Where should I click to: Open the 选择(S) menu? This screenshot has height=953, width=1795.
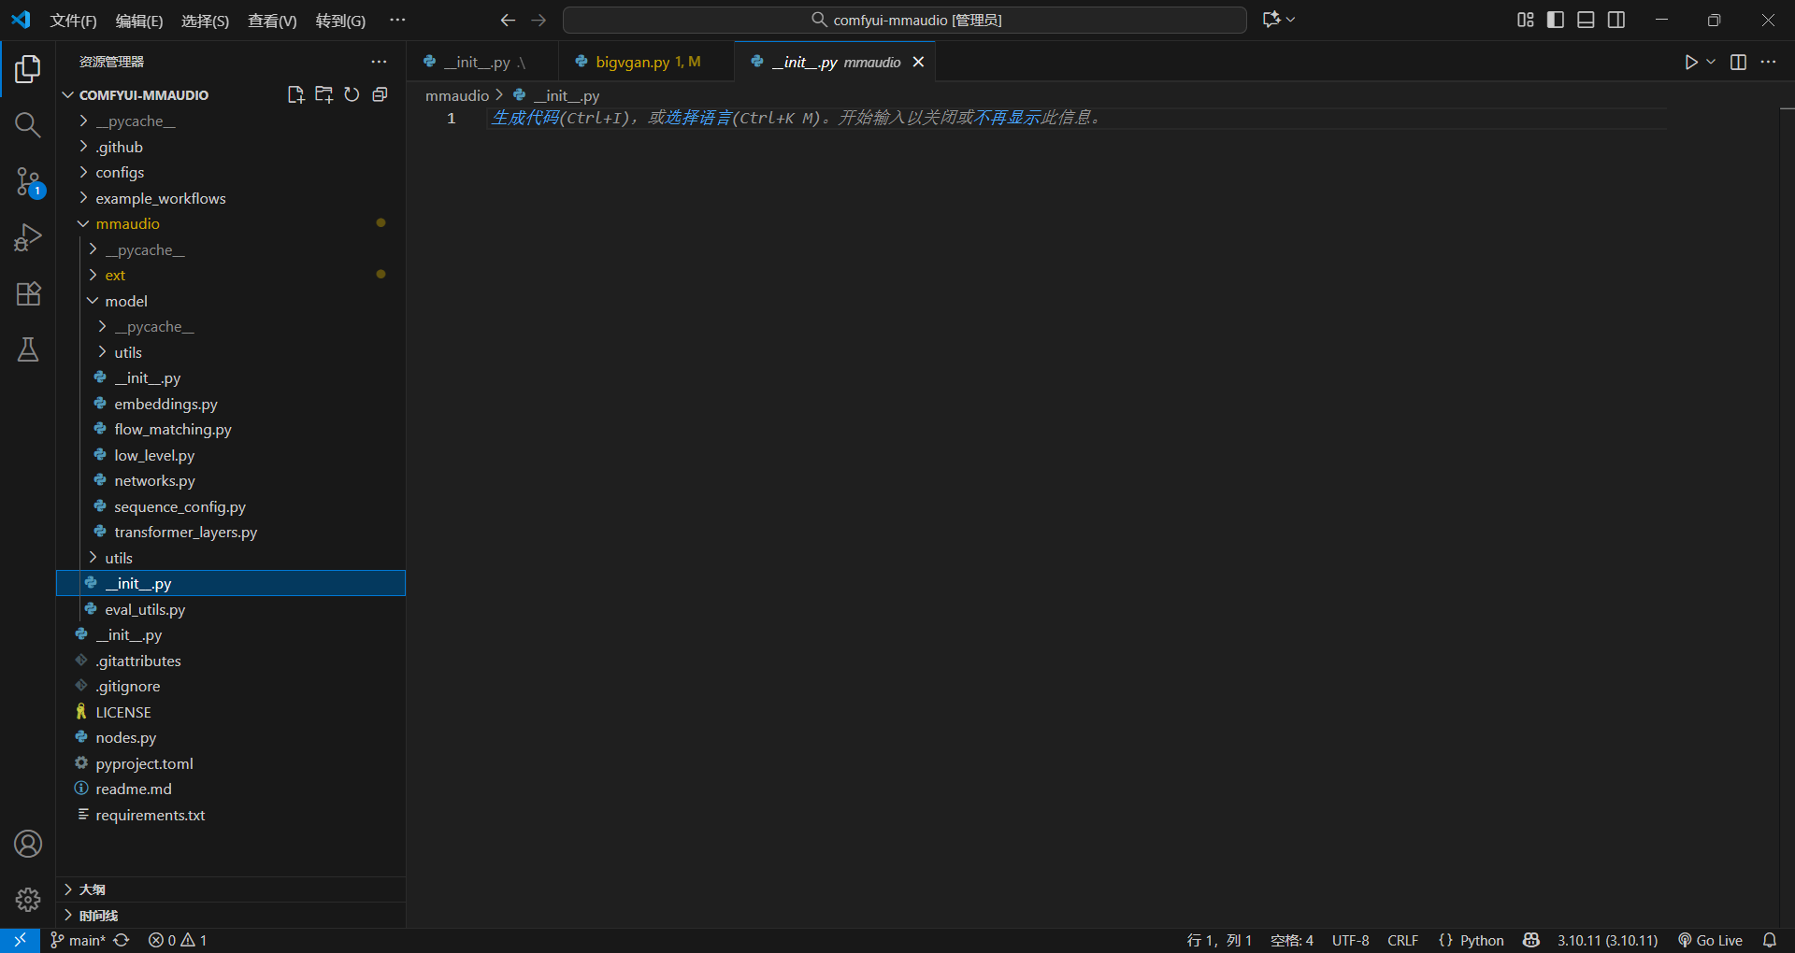coord(205,21)
